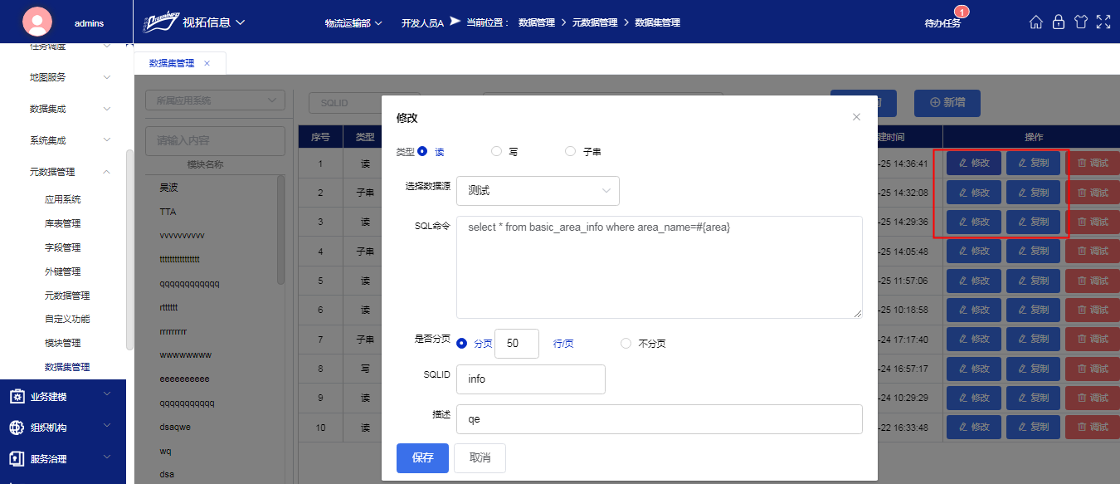Click the 业务建模 sidebar icon
The width and height of the screenshot is (1120, 484).
(x=17, y=397)
